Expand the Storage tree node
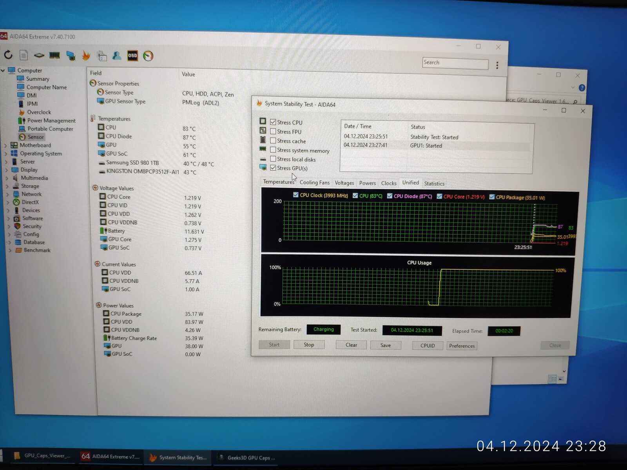The image size is (627, 470). pyautogui.click(x=7, y=186)
